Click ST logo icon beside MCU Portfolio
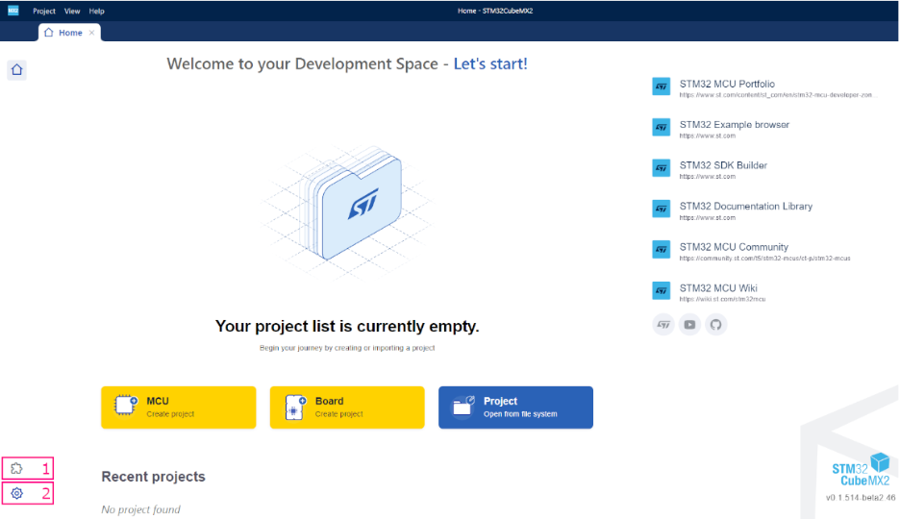900x519 pixels. 662,86
